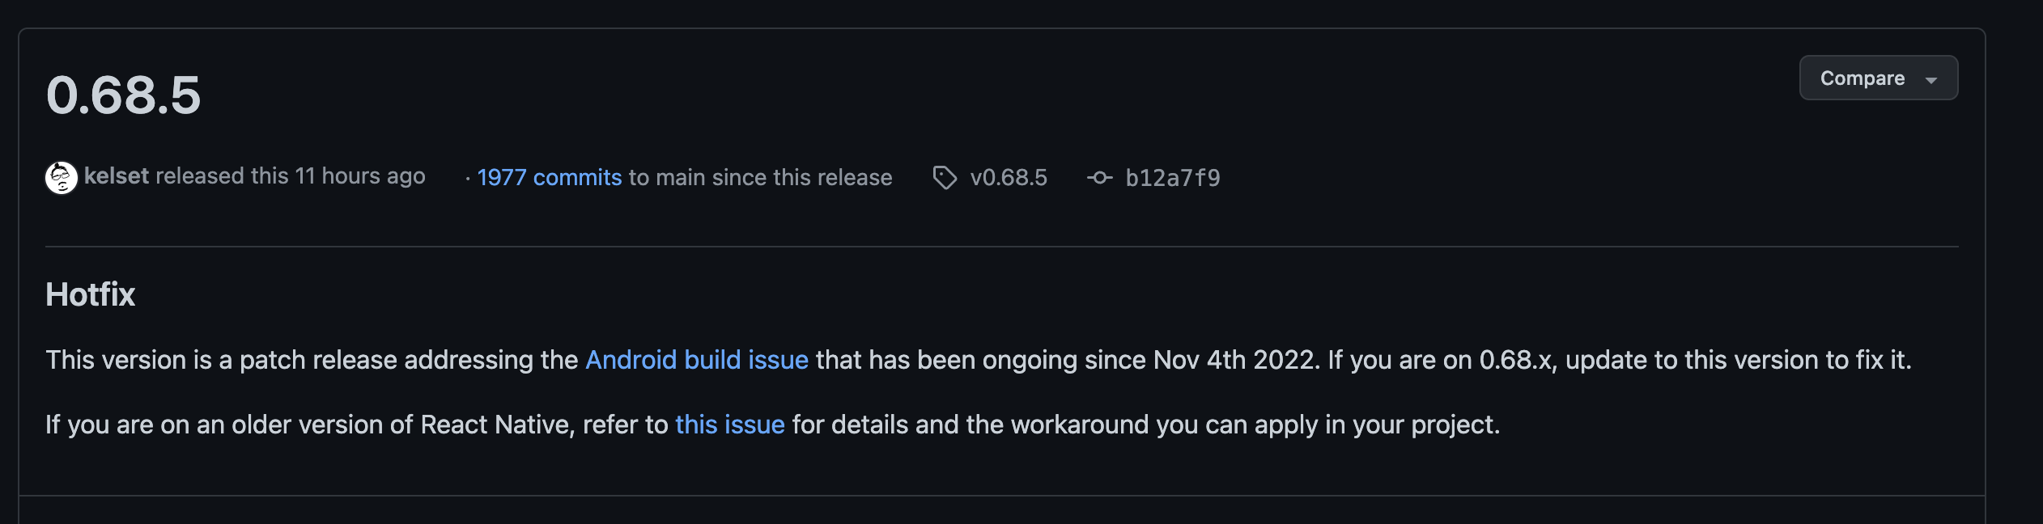Open the this issue link for workaround details
This screenshot has width=2043, height=524.
point(729,424)
